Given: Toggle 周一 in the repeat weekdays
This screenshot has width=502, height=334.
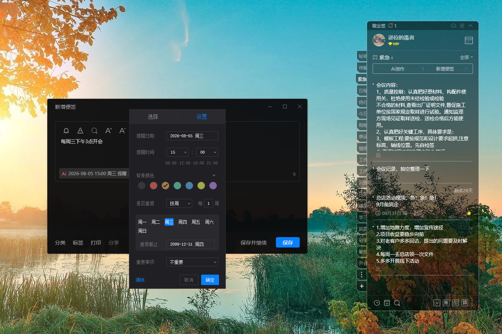Looking at the screenshot, I should pyautogui.click(x=142, y=222).
